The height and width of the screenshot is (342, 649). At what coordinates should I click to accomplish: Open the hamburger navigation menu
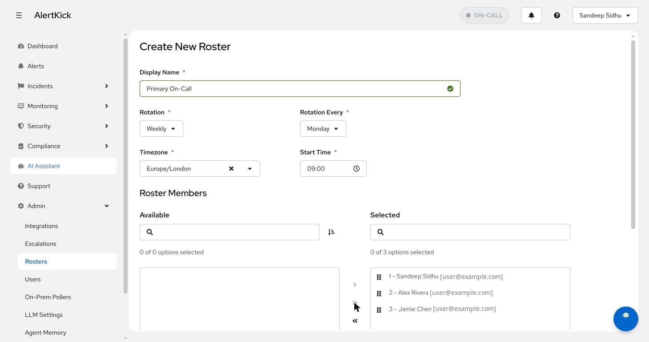(19, 15)
